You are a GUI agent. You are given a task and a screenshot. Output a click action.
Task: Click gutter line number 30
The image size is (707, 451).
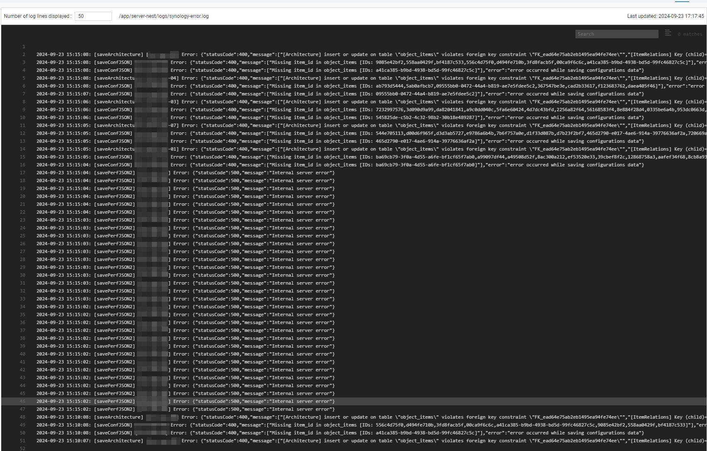tap(23, 275)
